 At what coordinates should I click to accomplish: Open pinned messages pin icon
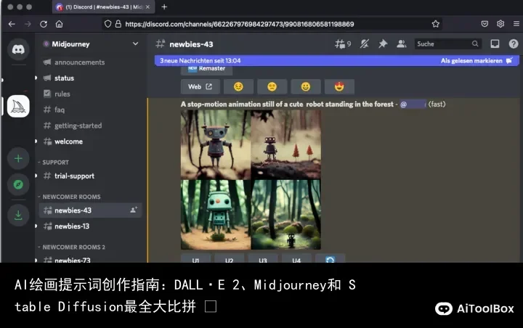coord(383,44)
